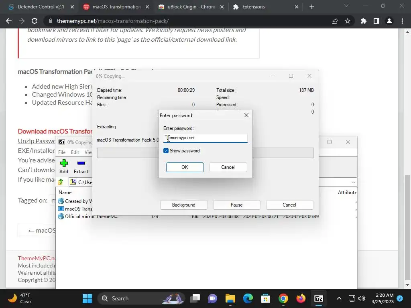Show hidden system tray icons
This screenshot has height=308, width=411.
(x=339, y=298)
